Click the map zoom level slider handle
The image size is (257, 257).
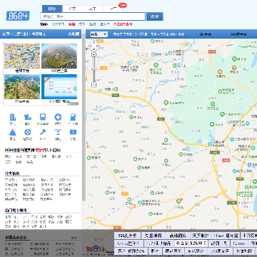point(94,69)
